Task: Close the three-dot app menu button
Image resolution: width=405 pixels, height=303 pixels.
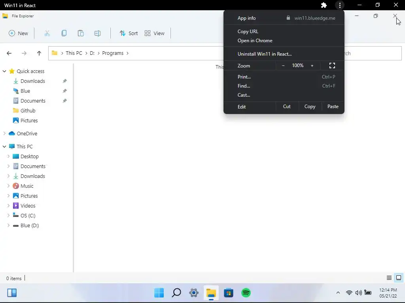Action: click(340, 5)
